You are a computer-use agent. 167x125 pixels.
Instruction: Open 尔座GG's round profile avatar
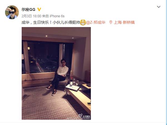point(12,12)
